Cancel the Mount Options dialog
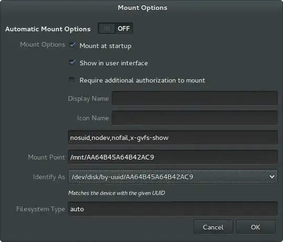This screenshot has width=283, height=242. click(213, 227)
